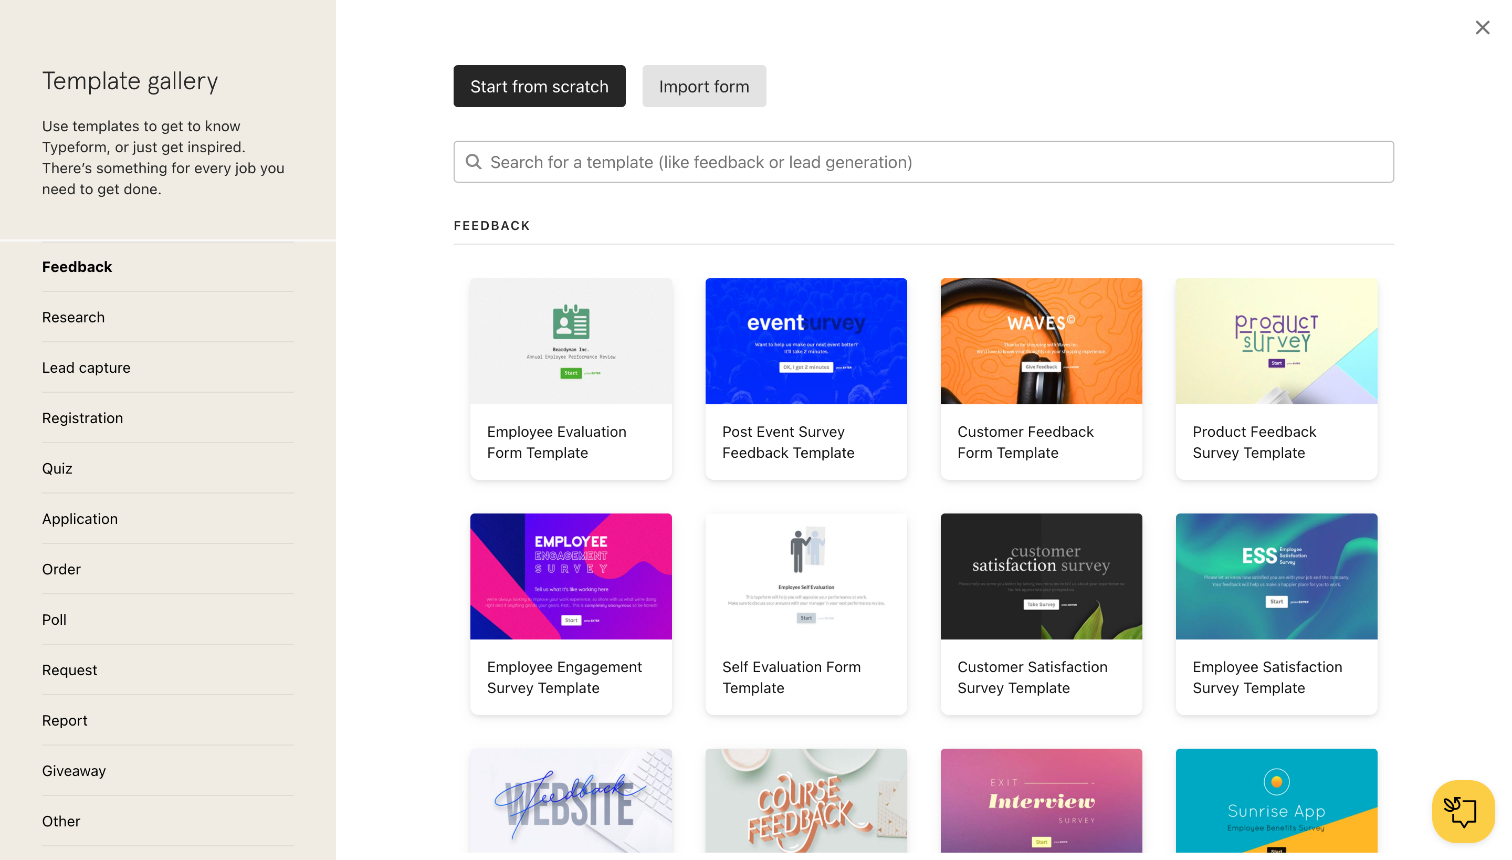1512x860 pixels.
Task: Open Employee Satisfaction ESS thumbnail
Action: click(x=1276, y=576)
